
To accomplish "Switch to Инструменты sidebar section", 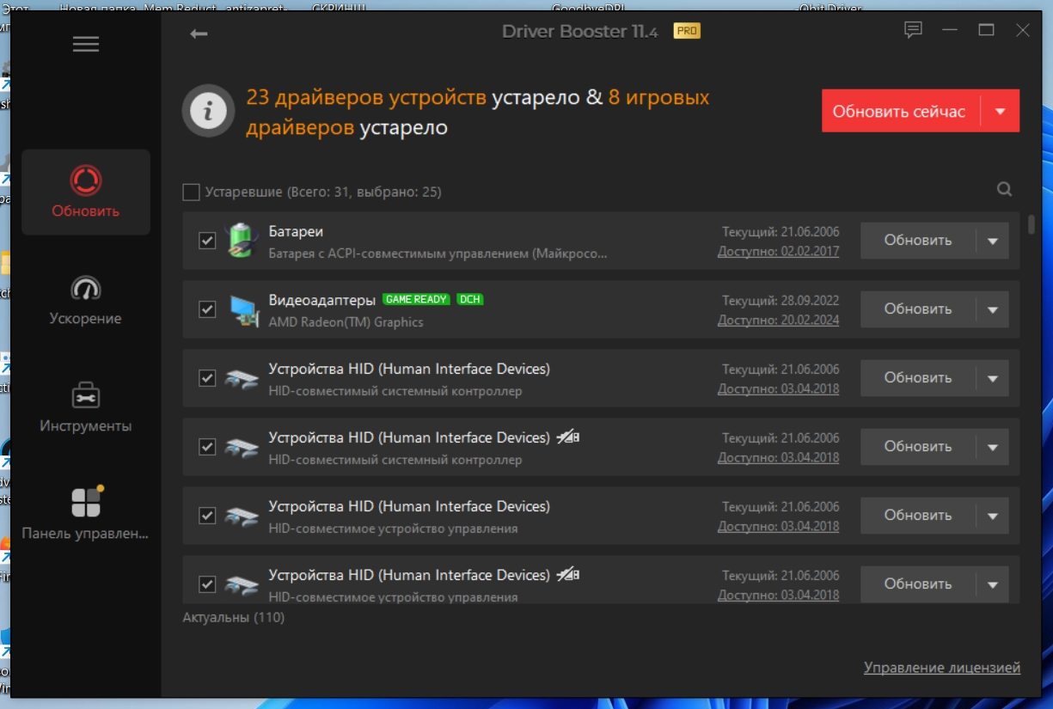I will [86, 407].
